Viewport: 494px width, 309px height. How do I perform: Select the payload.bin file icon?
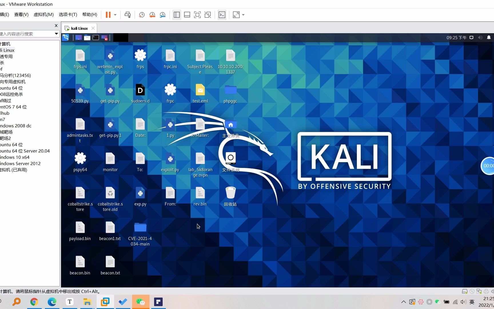[80, 231]
